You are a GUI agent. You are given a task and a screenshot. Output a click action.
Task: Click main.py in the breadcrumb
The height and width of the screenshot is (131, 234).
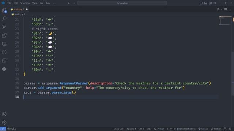[x=19, y=14]
